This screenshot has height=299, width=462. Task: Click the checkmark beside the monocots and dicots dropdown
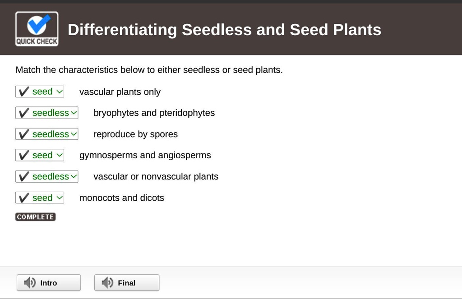click(x=23, y=198)
